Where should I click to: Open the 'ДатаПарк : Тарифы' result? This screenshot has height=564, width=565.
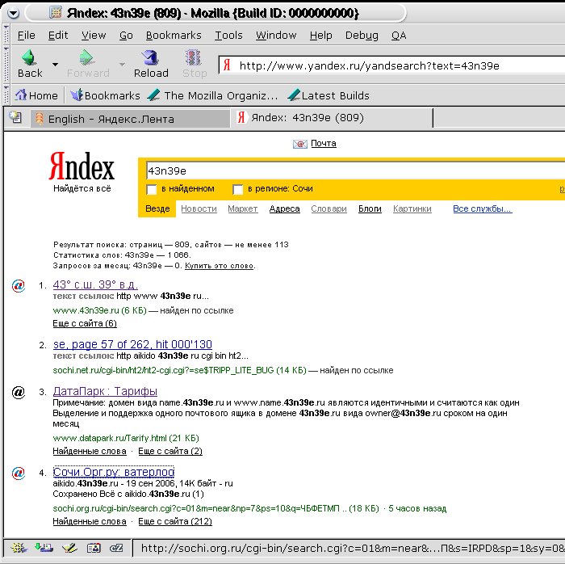(x=105, y=391)
